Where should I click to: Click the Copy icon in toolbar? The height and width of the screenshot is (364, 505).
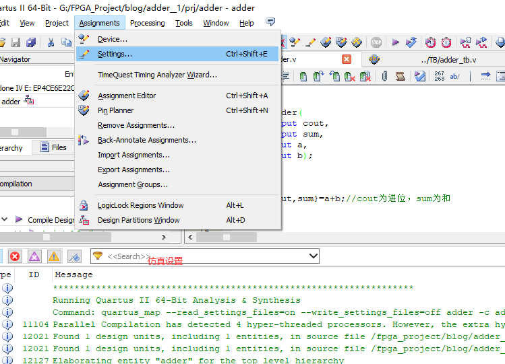point(66,42)
